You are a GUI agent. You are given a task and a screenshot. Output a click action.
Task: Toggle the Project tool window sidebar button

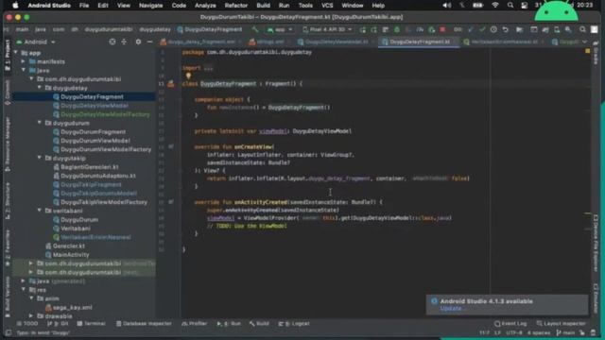click(x=7, y=55)
